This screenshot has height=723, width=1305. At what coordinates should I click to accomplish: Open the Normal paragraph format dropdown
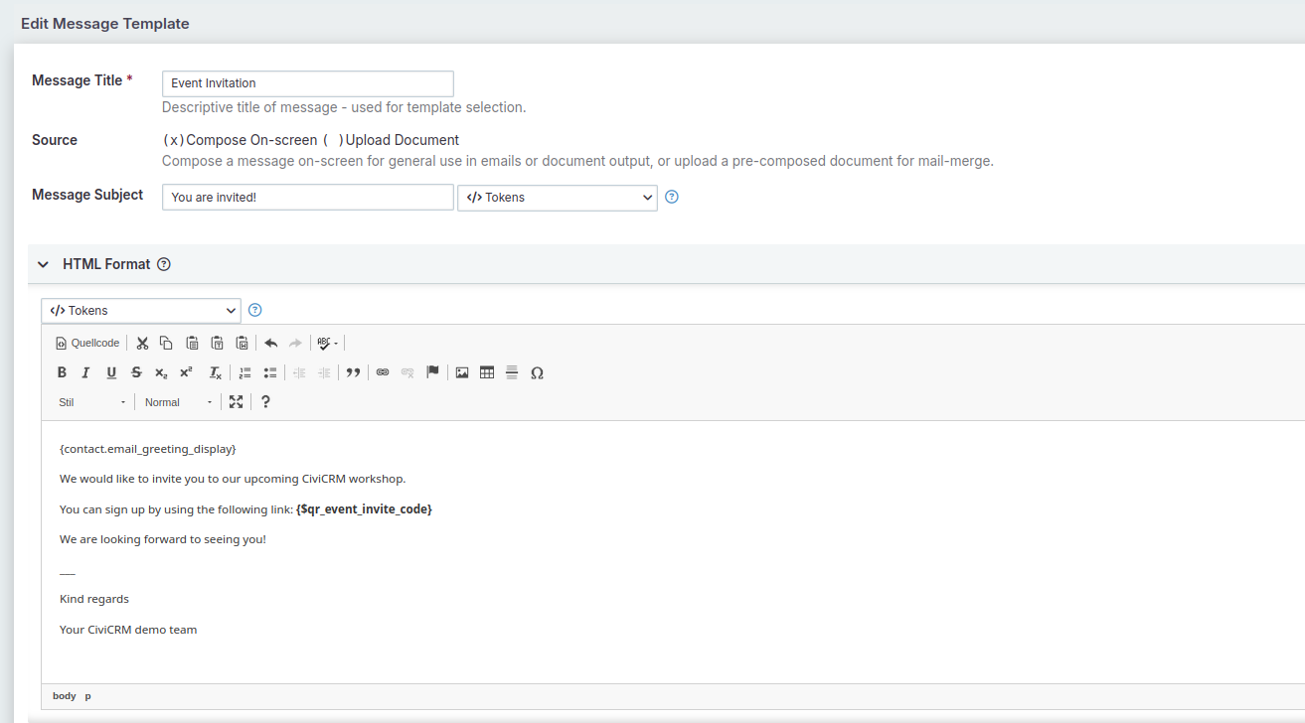[177, 402]
